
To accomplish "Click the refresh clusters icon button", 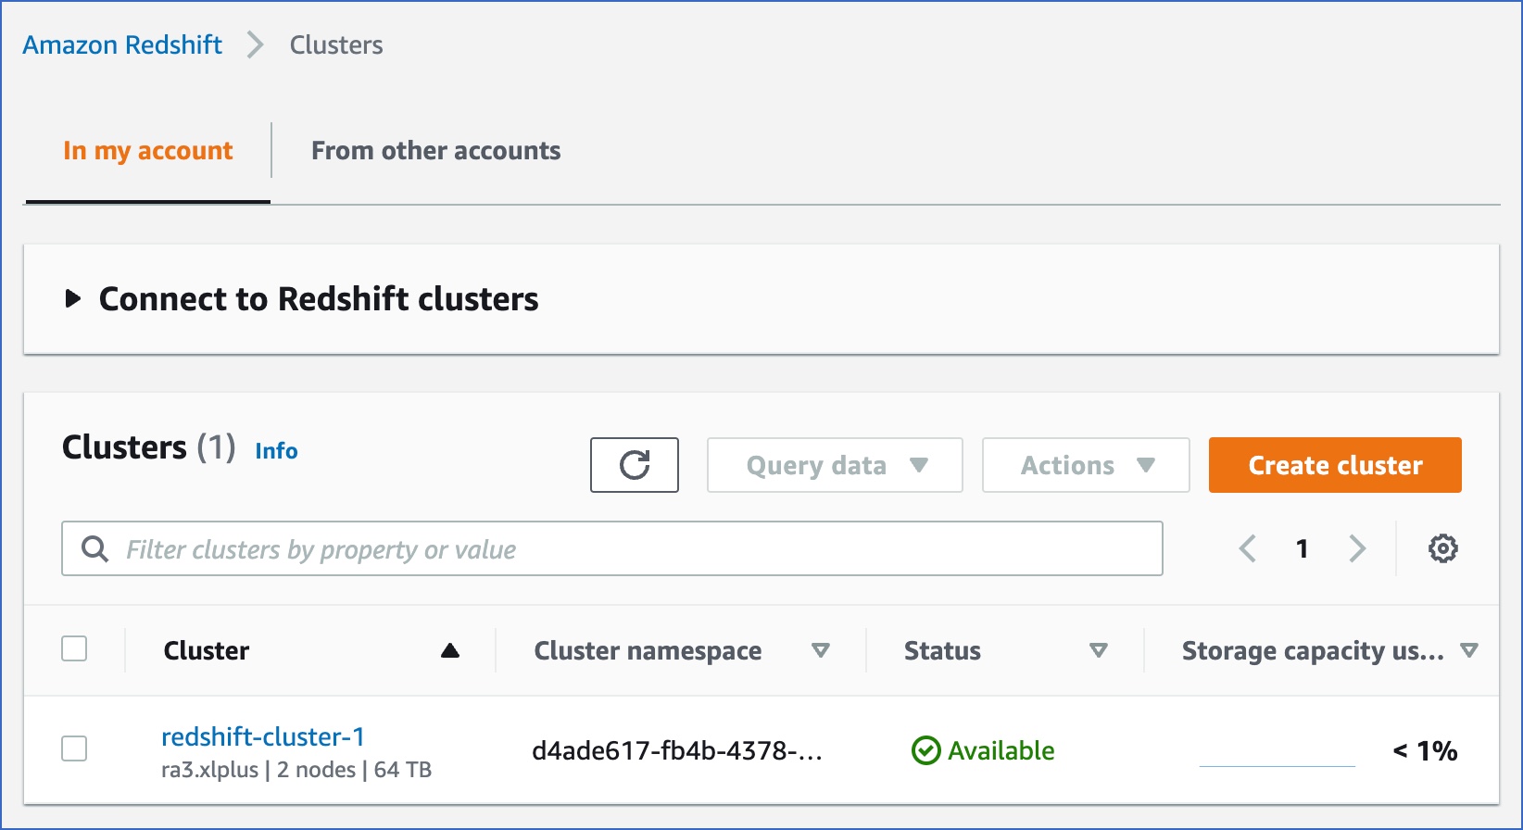I will pos(635,465).
